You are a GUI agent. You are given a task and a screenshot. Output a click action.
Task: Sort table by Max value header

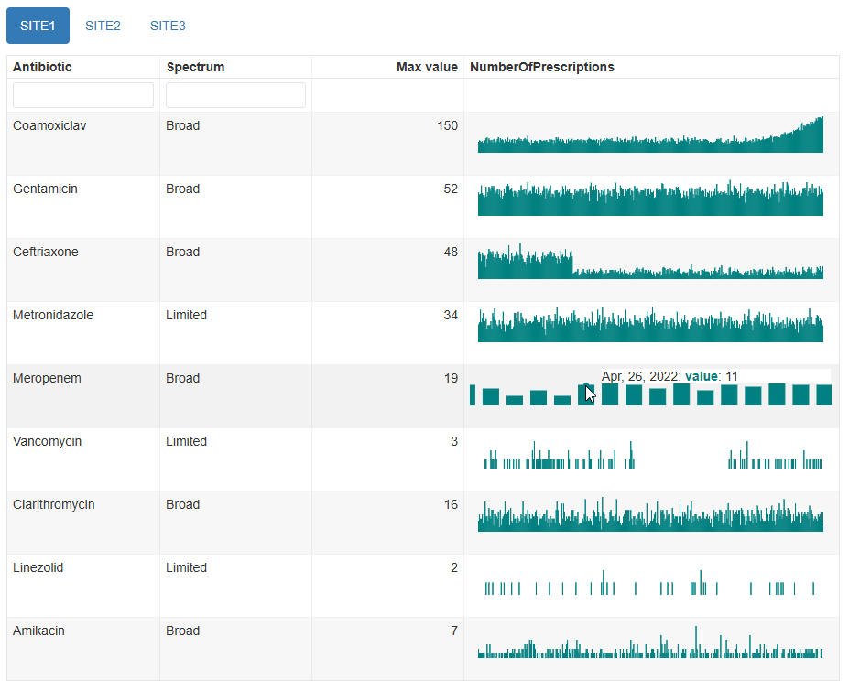(427, 67)
